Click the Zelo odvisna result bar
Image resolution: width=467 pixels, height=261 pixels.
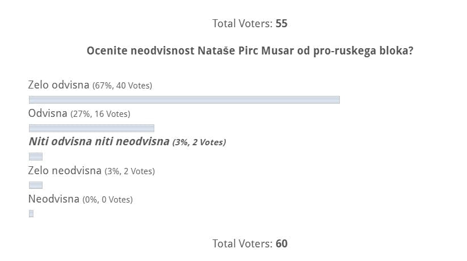pos(184,100)
